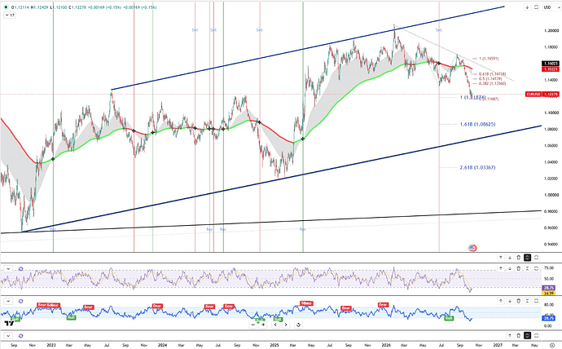Viewport: 562px width, 349px height.
Task: Click the red 1.15321 price label
Action: (x=550, y=68)
